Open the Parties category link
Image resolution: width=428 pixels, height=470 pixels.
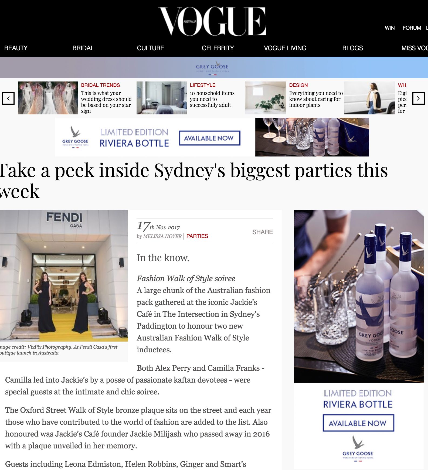(197, 236)
